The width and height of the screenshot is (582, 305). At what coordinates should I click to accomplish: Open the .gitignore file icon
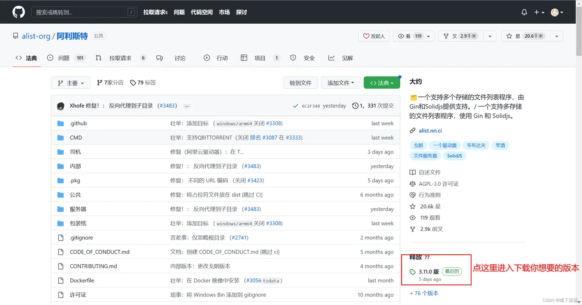click(61, 238)
